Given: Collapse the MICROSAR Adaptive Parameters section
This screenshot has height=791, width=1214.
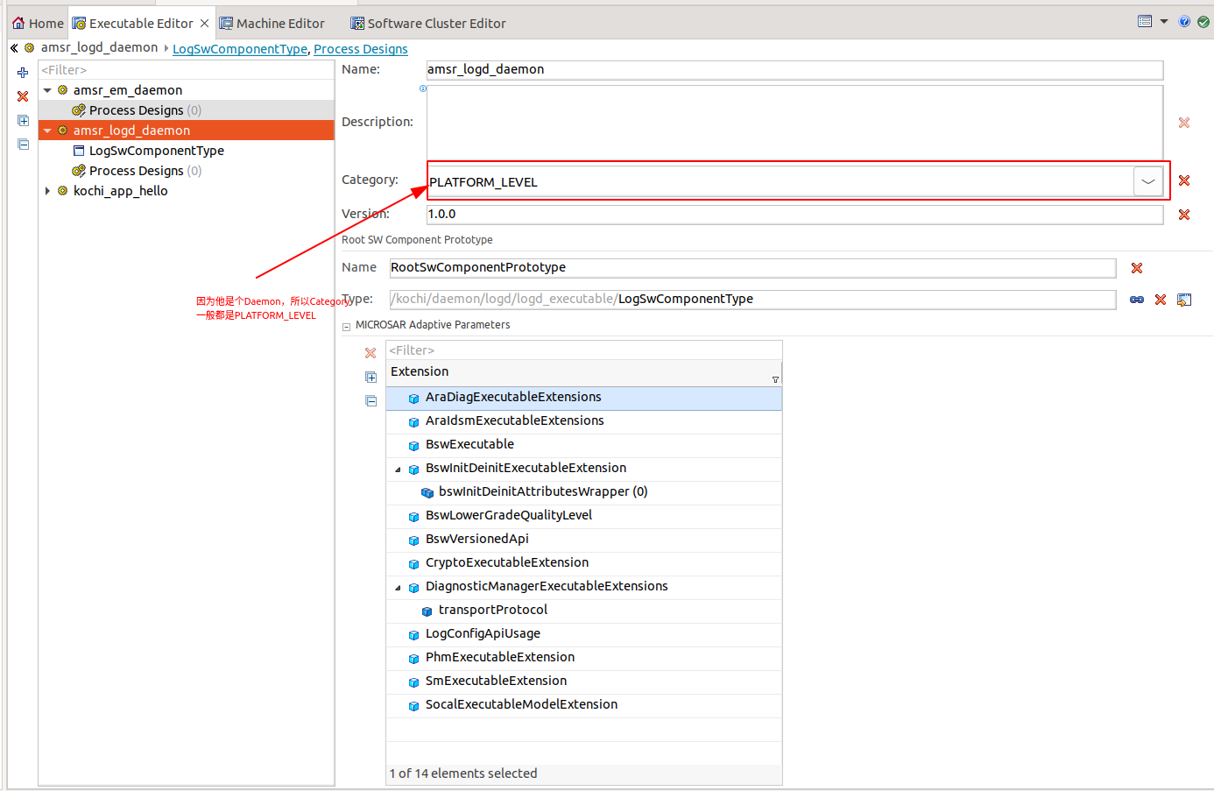Looking at the screenshot, I should pos(346,326).
